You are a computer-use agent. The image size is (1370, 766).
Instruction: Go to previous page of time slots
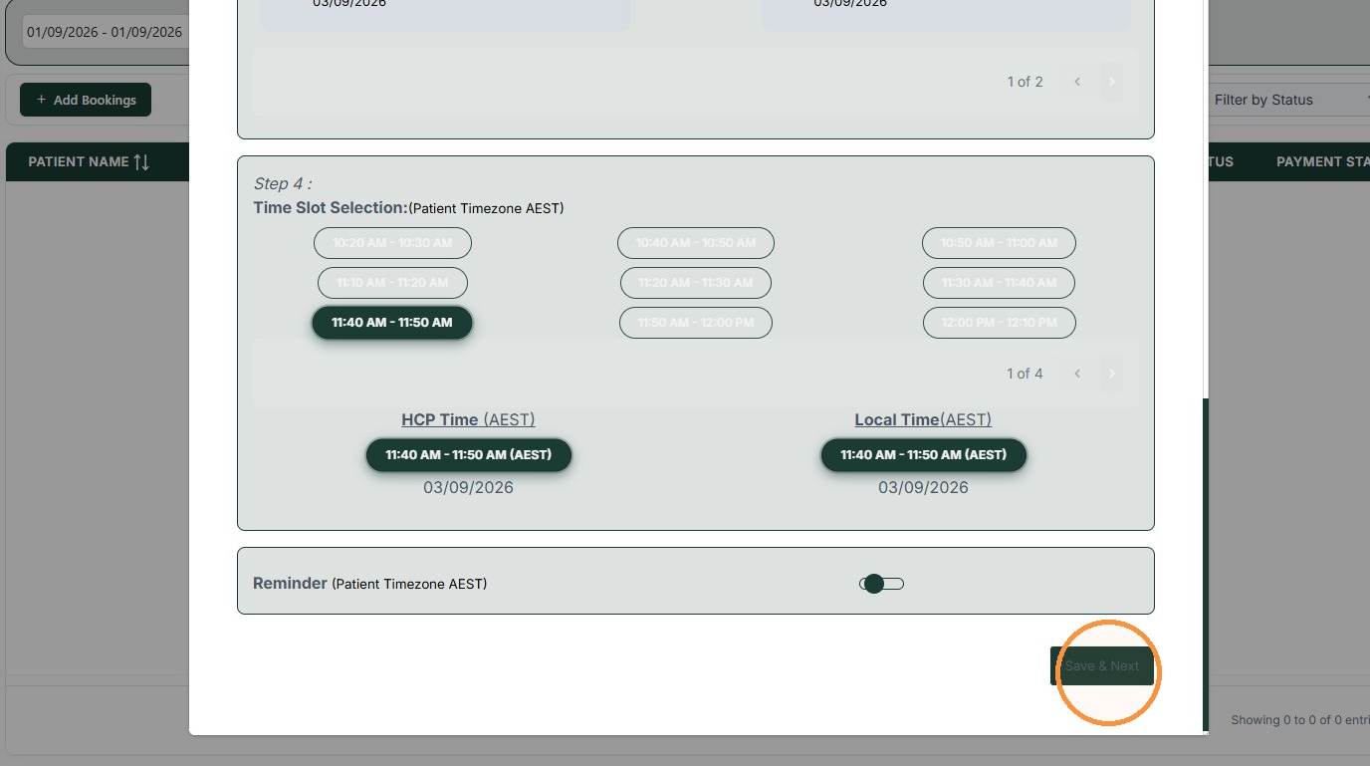(x=1077, y=374)
